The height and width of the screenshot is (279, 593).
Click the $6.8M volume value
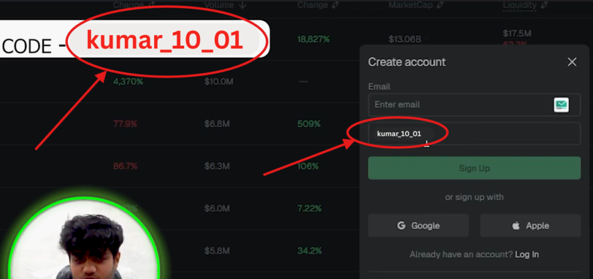[217, 124]
